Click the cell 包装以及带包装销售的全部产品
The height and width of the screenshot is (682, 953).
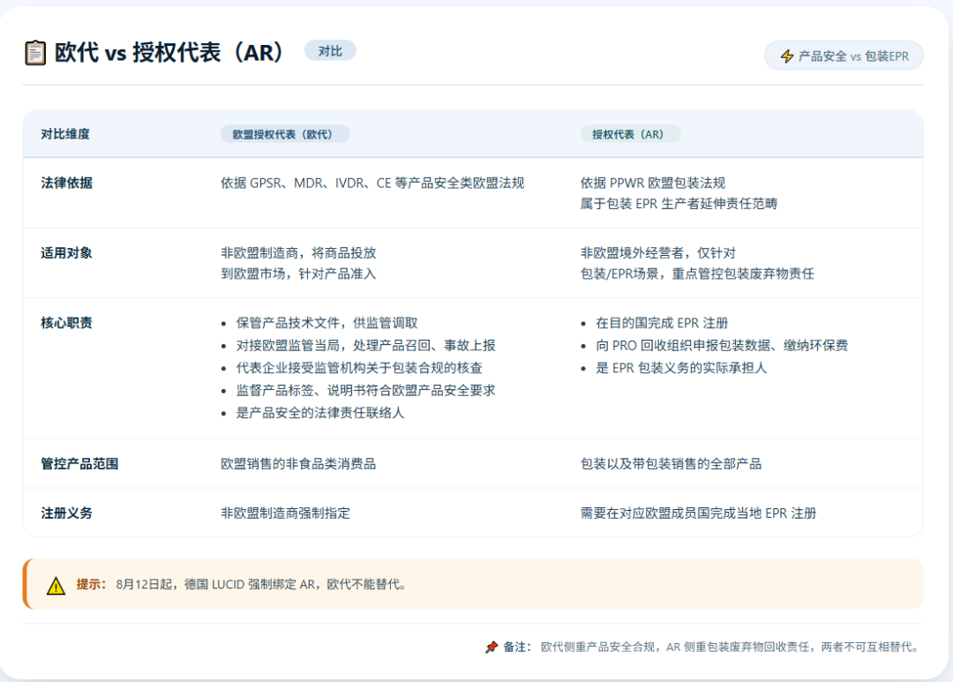point(671,464)
